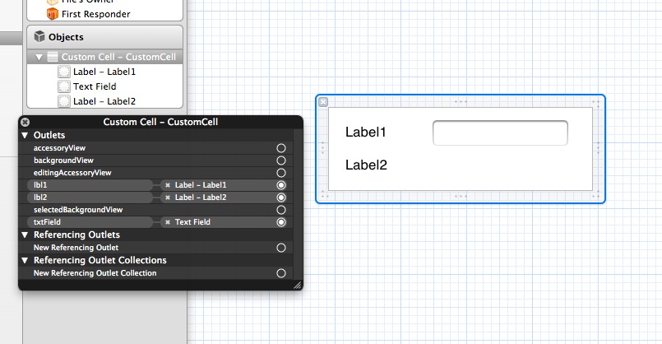Delete the lbl2 connection via its x
662x344 pixels.
(x=168, y=198)
